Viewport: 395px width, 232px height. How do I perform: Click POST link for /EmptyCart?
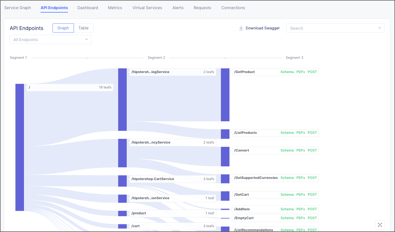312,218
